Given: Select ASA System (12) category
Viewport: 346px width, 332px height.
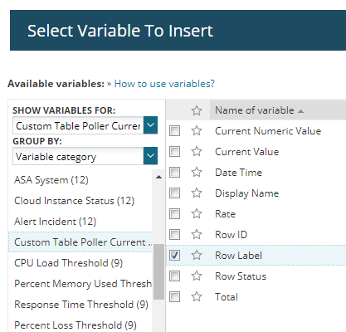Looking at the screenshot, I should click(51, 180).
